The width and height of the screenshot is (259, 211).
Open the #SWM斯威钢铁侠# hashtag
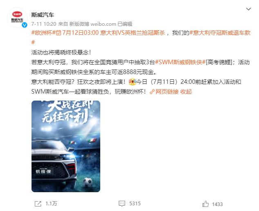point(180,62)
